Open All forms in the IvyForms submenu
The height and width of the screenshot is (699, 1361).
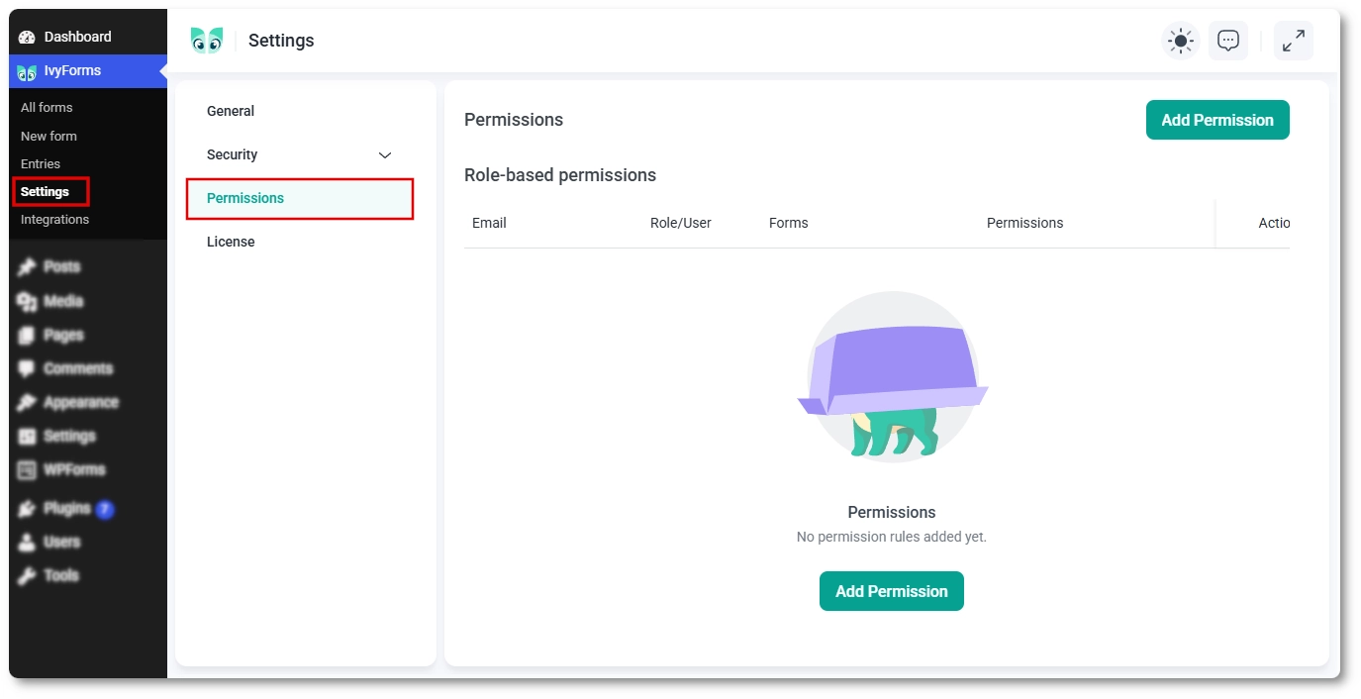[x=47, y=107]
